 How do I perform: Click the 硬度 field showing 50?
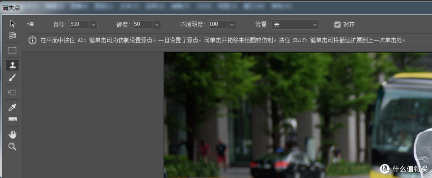click(x=143, y=24)
